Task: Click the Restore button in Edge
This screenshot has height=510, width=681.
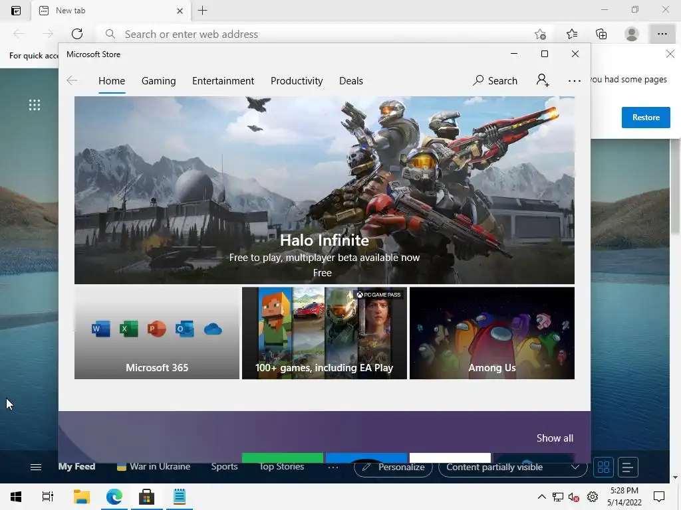Action: (x=646, y=118)
